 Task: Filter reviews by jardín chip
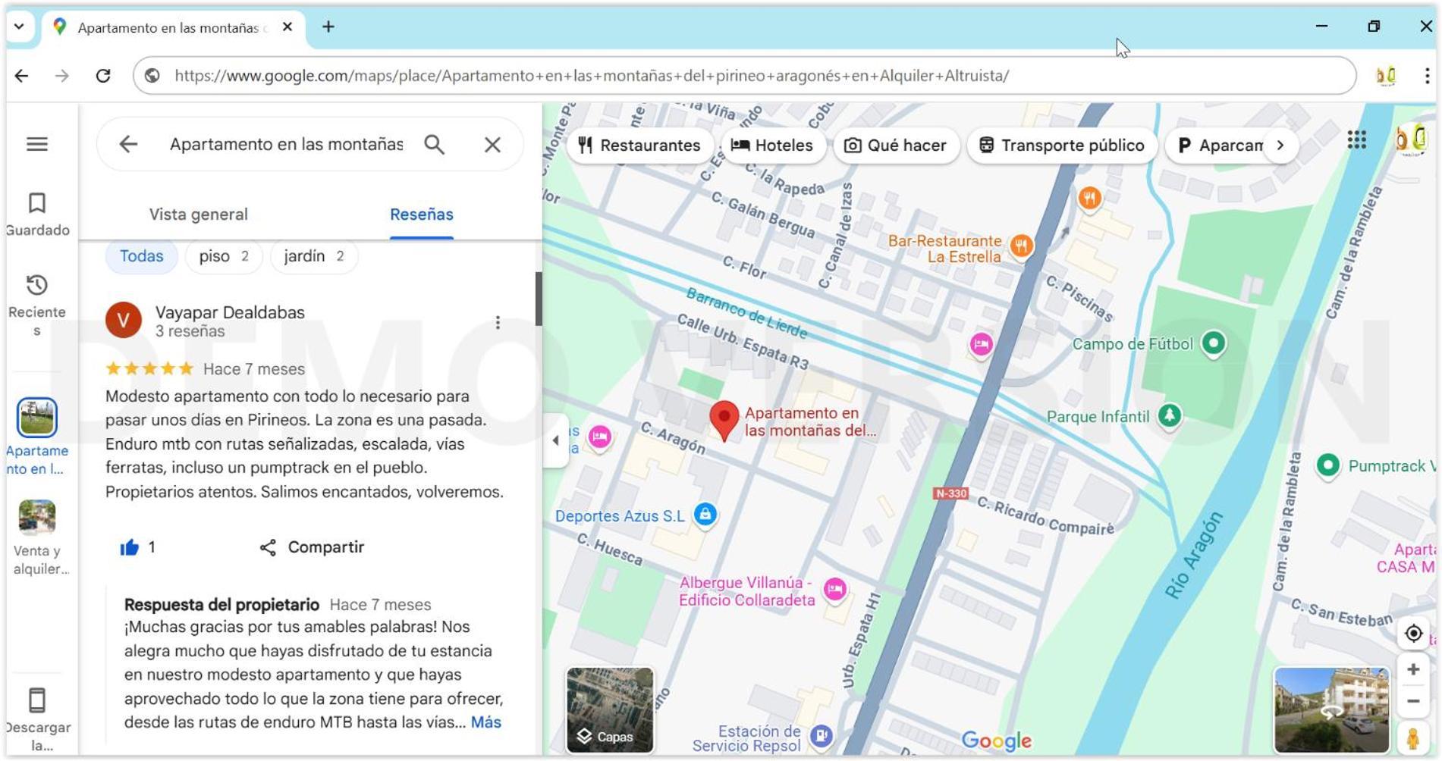click(313, 256)
